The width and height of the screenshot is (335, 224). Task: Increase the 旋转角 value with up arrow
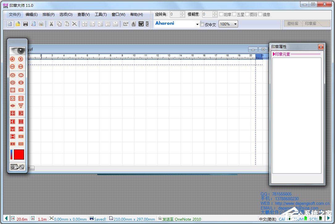coord(182,13)
